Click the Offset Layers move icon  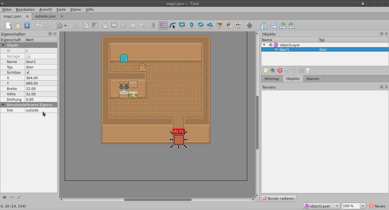[249, 26]
